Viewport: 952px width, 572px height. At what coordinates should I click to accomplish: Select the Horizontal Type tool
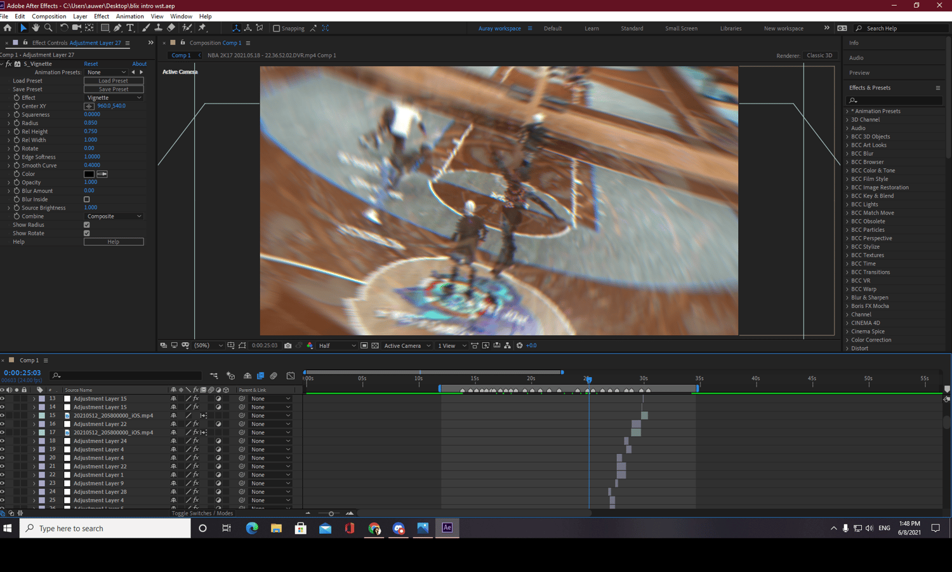click(130, 28)
